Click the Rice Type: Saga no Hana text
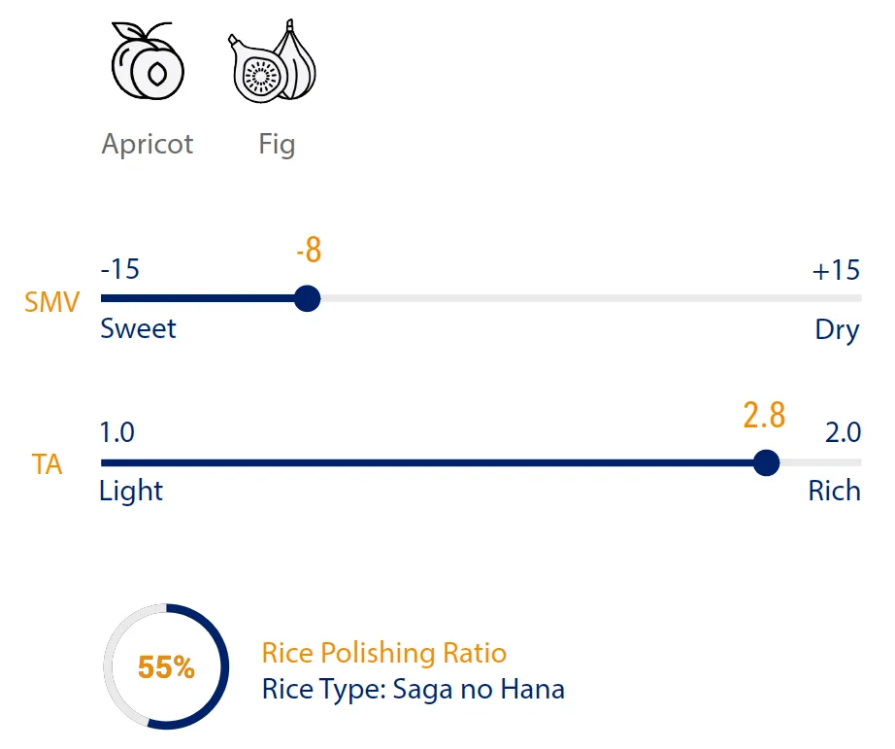The height and width of the screenshot is (749, 895). tap(414, 690)
